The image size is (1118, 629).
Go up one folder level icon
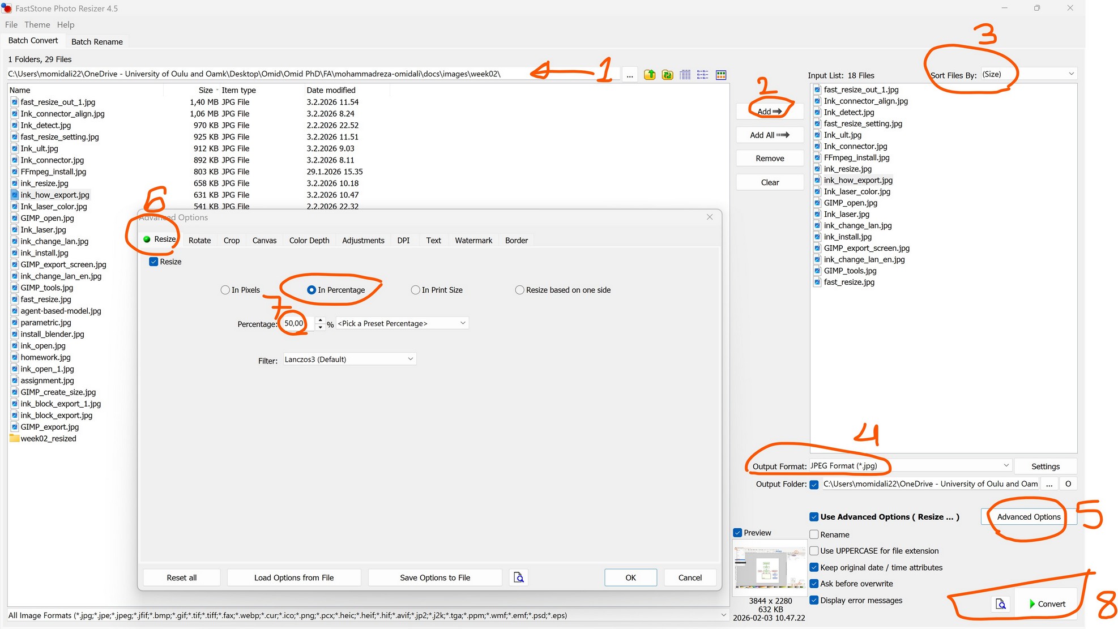650,75
